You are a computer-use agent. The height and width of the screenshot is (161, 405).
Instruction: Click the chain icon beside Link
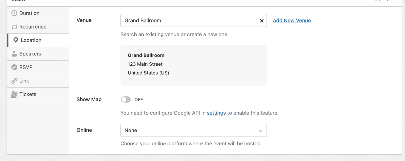pyautogui.click(x=14, y=81)
